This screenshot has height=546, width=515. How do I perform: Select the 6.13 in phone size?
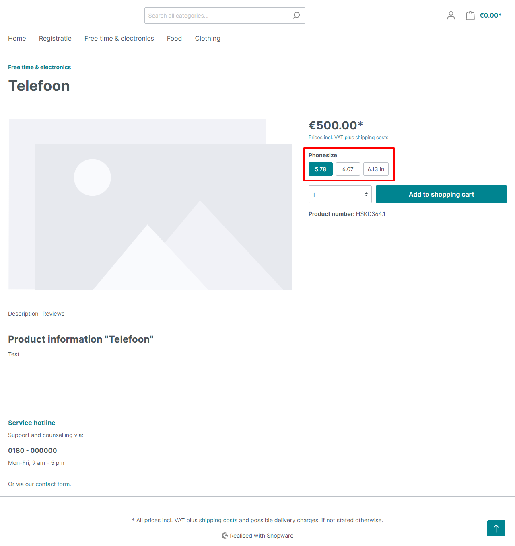[376, 169]
